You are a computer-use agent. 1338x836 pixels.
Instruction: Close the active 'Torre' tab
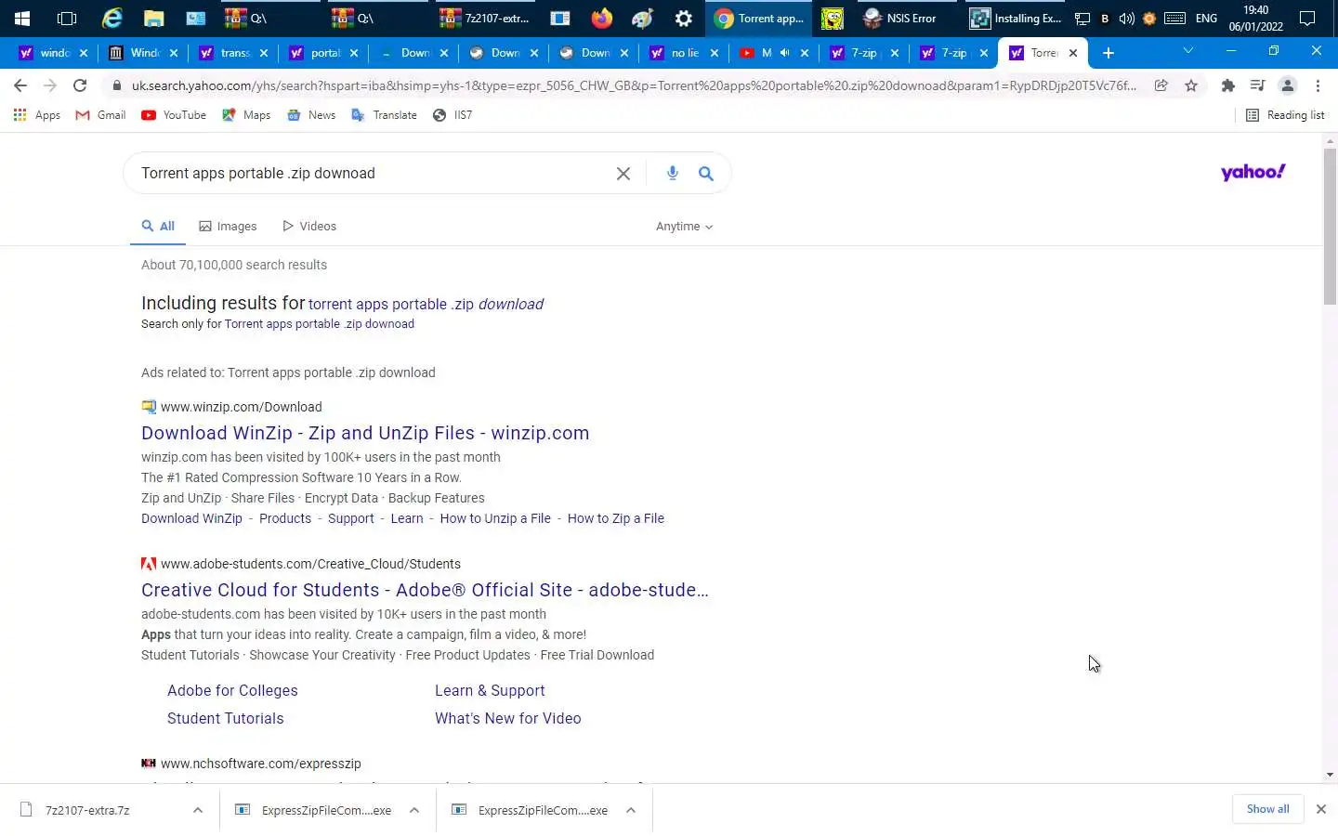1073,53
